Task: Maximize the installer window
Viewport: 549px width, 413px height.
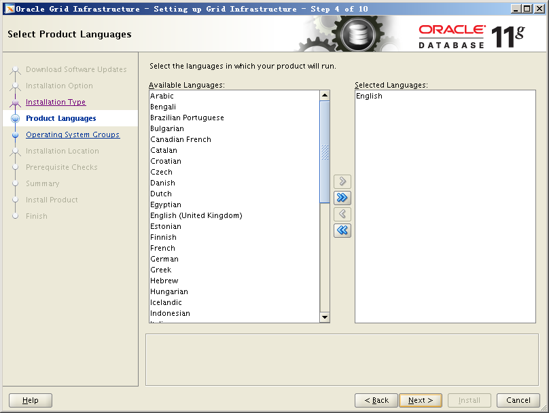Action: coord(527,9)
